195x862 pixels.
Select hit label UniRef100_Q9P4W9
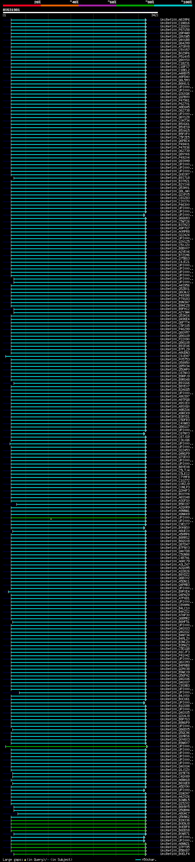click(175, 33)
